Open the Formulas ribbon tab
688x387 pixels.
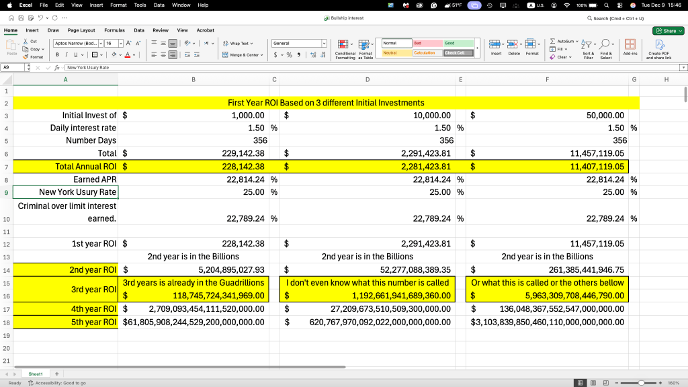[114, 30]
